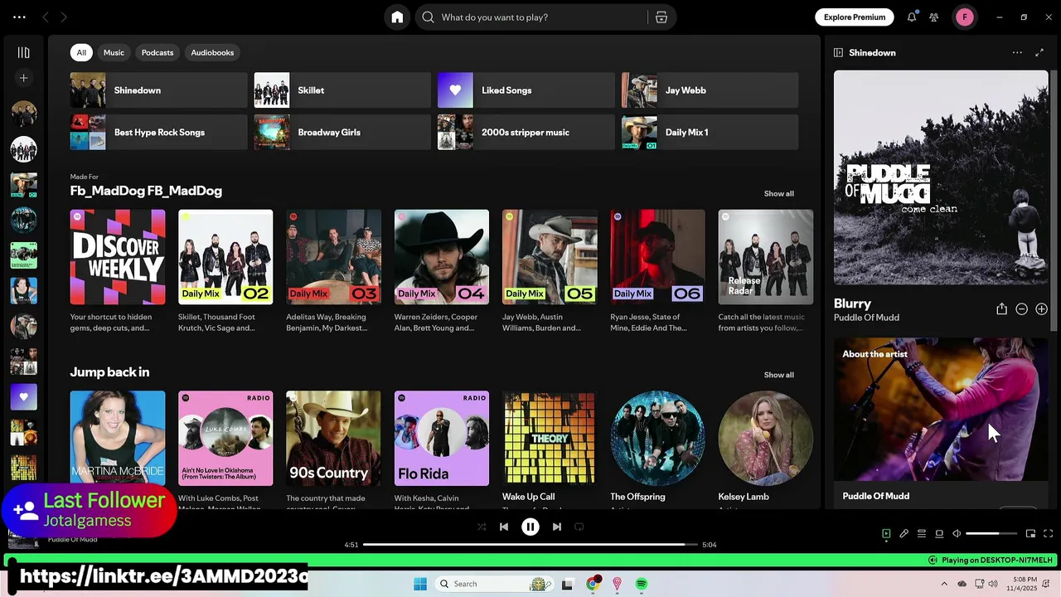The image size is (1061, 597).
Task: Add Blurry to Liked Songs with plus icon
Action: click(1041, 309)
